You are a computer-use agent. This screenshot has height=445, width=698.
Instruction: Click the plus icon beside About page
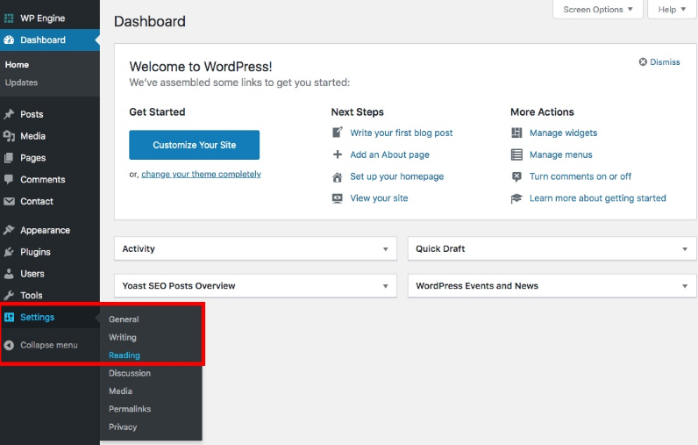[x=338, y=154]
